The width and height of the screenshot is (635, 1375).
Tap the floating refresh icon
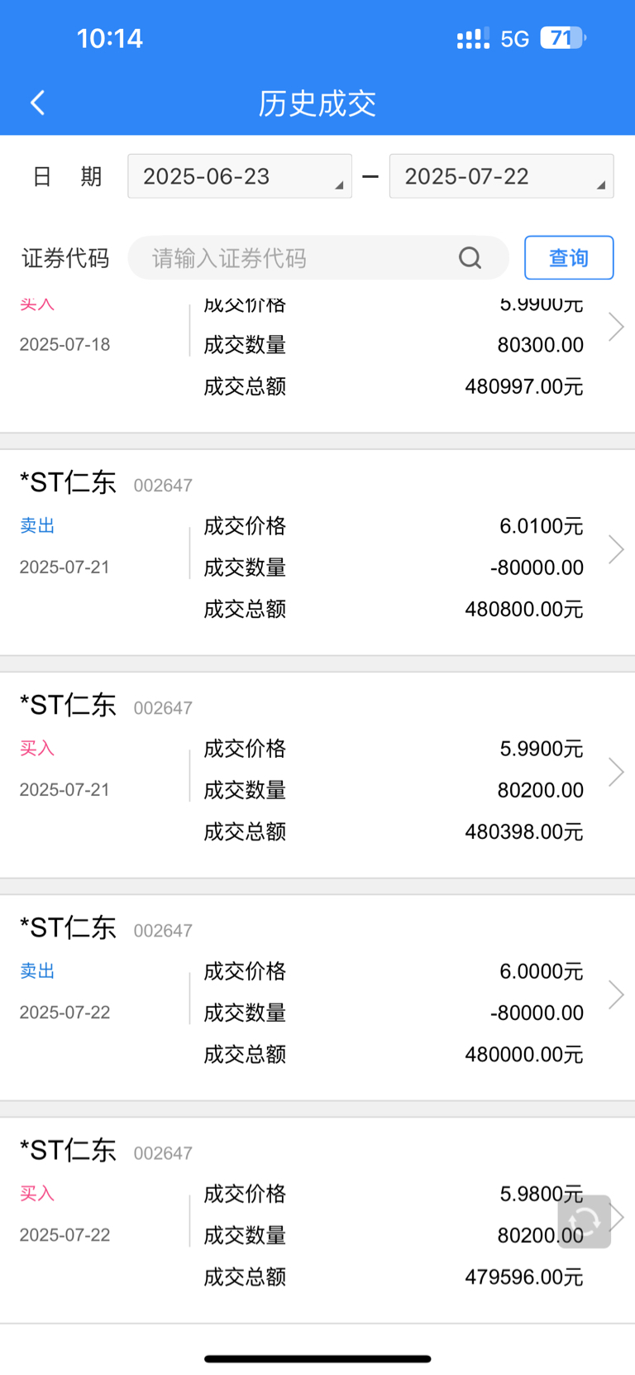tap(585, 1221)
